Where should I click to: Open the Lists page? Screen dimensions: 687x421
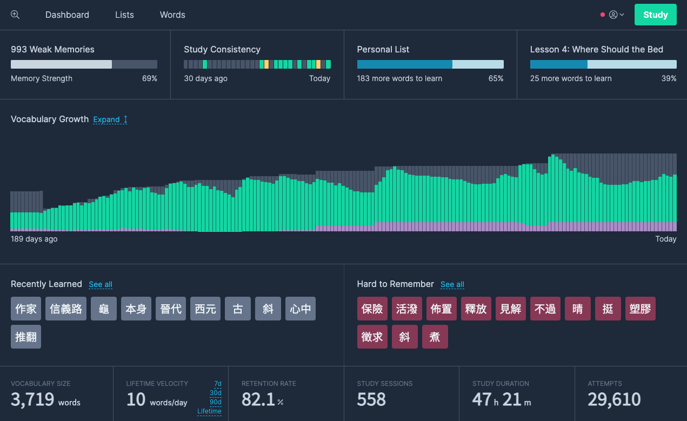coord(124,15)
